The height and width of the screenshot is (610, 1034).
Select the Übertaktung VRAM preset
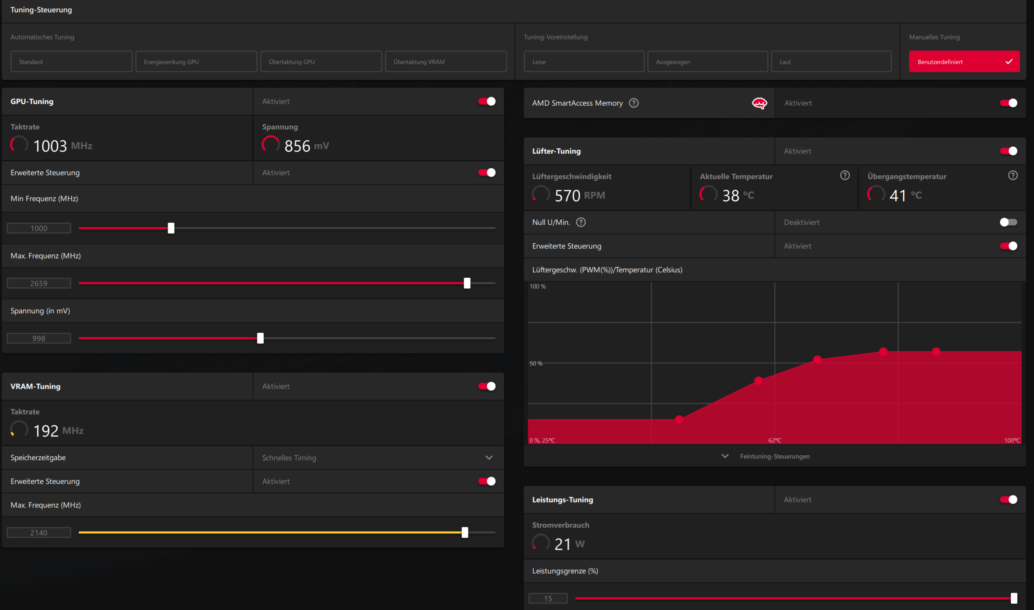pyautogui.click(x=446, y=62)
